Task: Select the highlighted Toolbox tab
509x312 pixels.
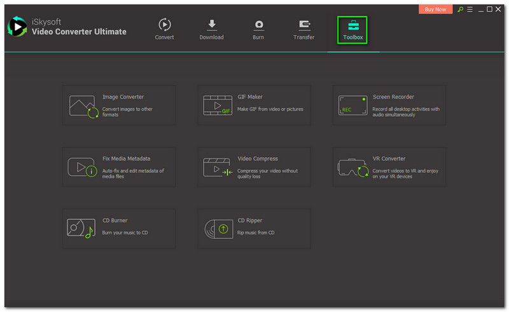Action: (352, 29)
